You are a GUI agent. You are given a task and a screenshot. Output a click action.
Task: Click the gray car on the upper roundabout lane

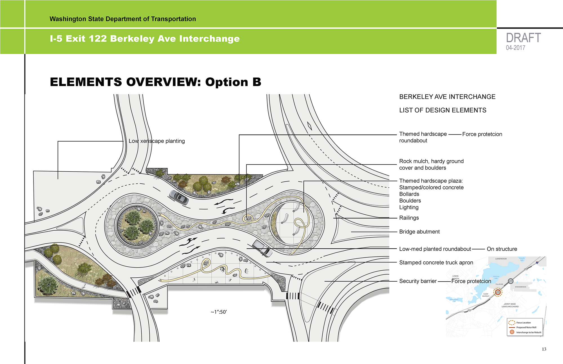[x=179, y=197]
